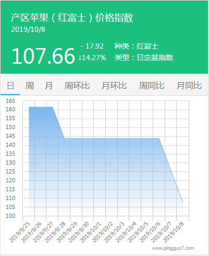Click the y-axis label 115
The image size is (209, 256).
10,189
